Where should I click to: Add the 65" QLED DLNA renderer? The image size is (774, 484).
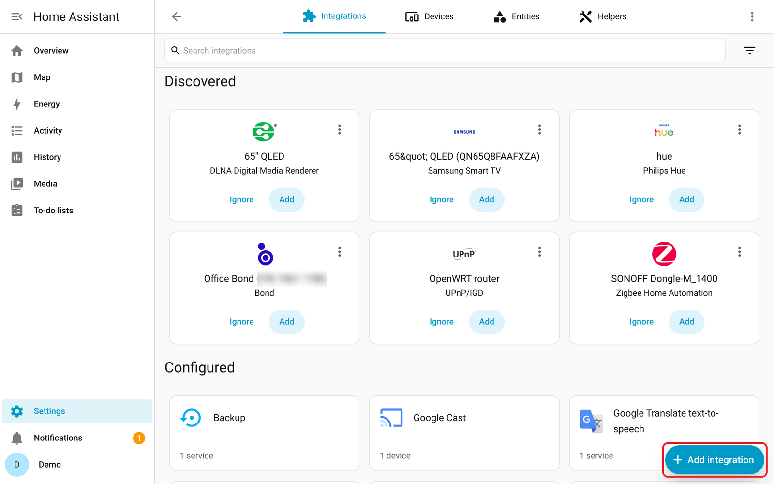[x=286, y=199]
